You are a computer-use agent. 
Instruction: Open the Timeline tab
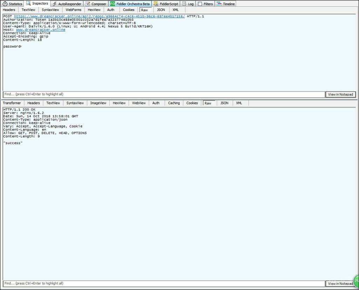pos(226,4)
